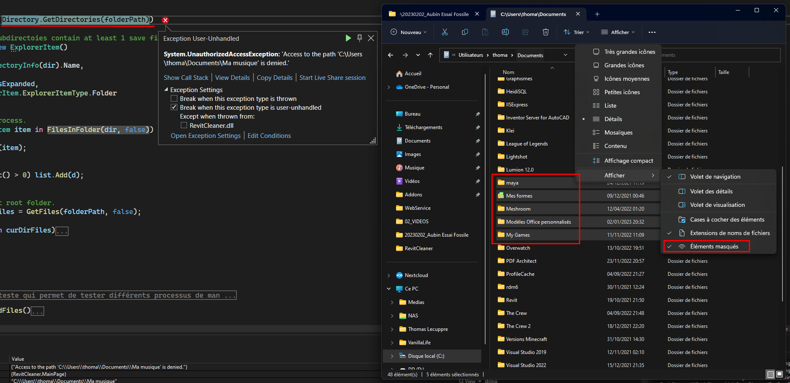Open address bar history dropdown
This screenshot has width=790, height=383.
point(565,55)
